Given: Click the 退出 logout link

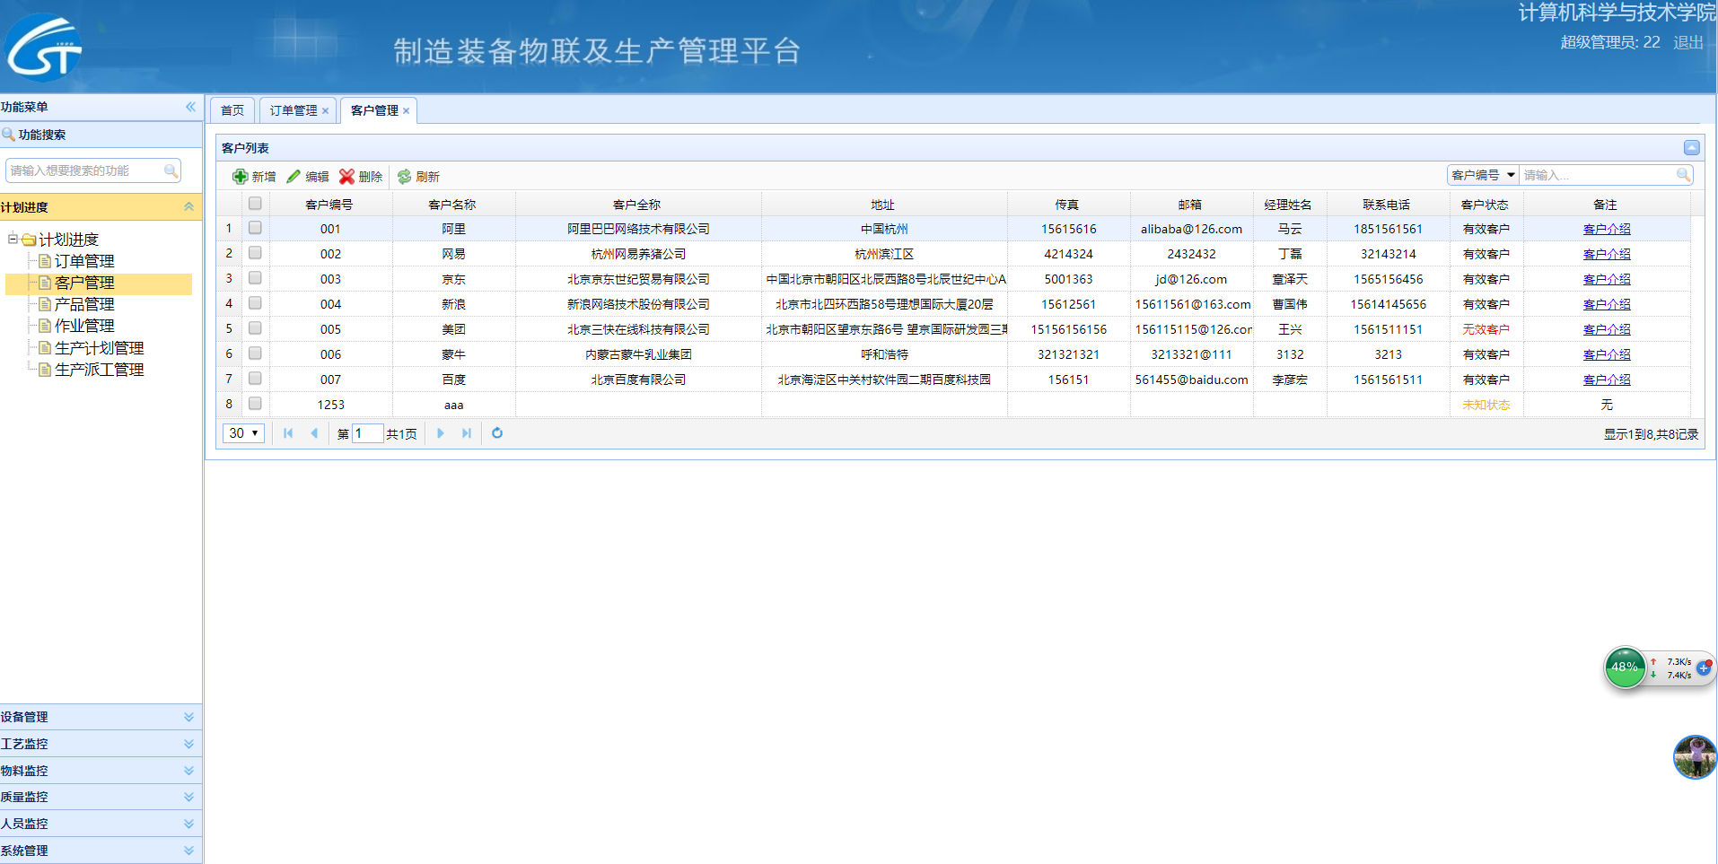Looking at the screenshot, I should pyautogui.click(x=1688, y=42).
